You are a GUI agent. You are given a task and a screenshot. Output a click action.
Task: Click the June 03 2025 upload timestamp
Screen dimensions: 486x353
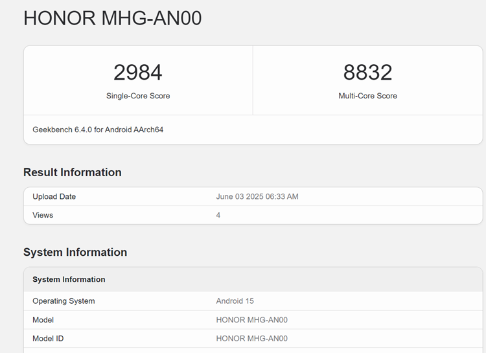(x=257, y=196)
